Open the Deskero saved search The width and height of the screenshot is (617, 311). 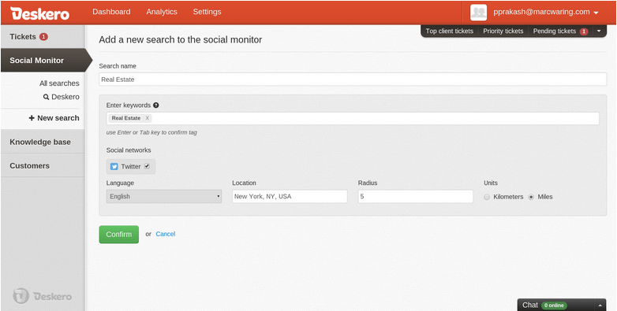(65, 97)
